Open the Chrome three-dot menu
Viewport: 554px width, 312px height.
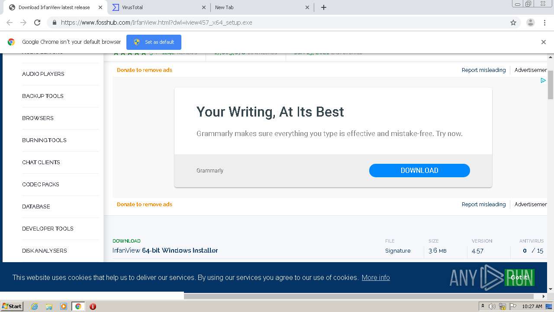click(544, 23)
